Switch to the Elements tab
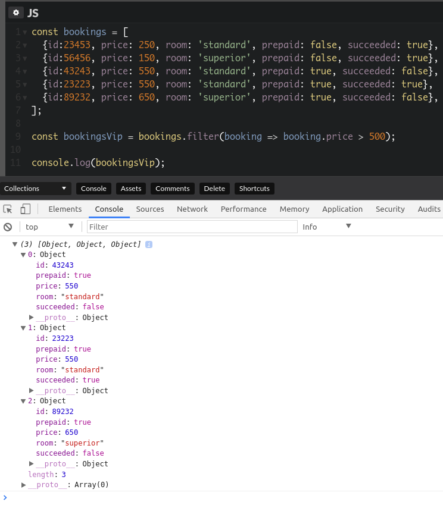443x508 pixels. tap(65, 209)
